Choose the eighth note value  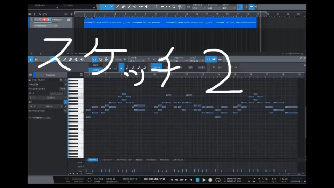pos(127,68)
